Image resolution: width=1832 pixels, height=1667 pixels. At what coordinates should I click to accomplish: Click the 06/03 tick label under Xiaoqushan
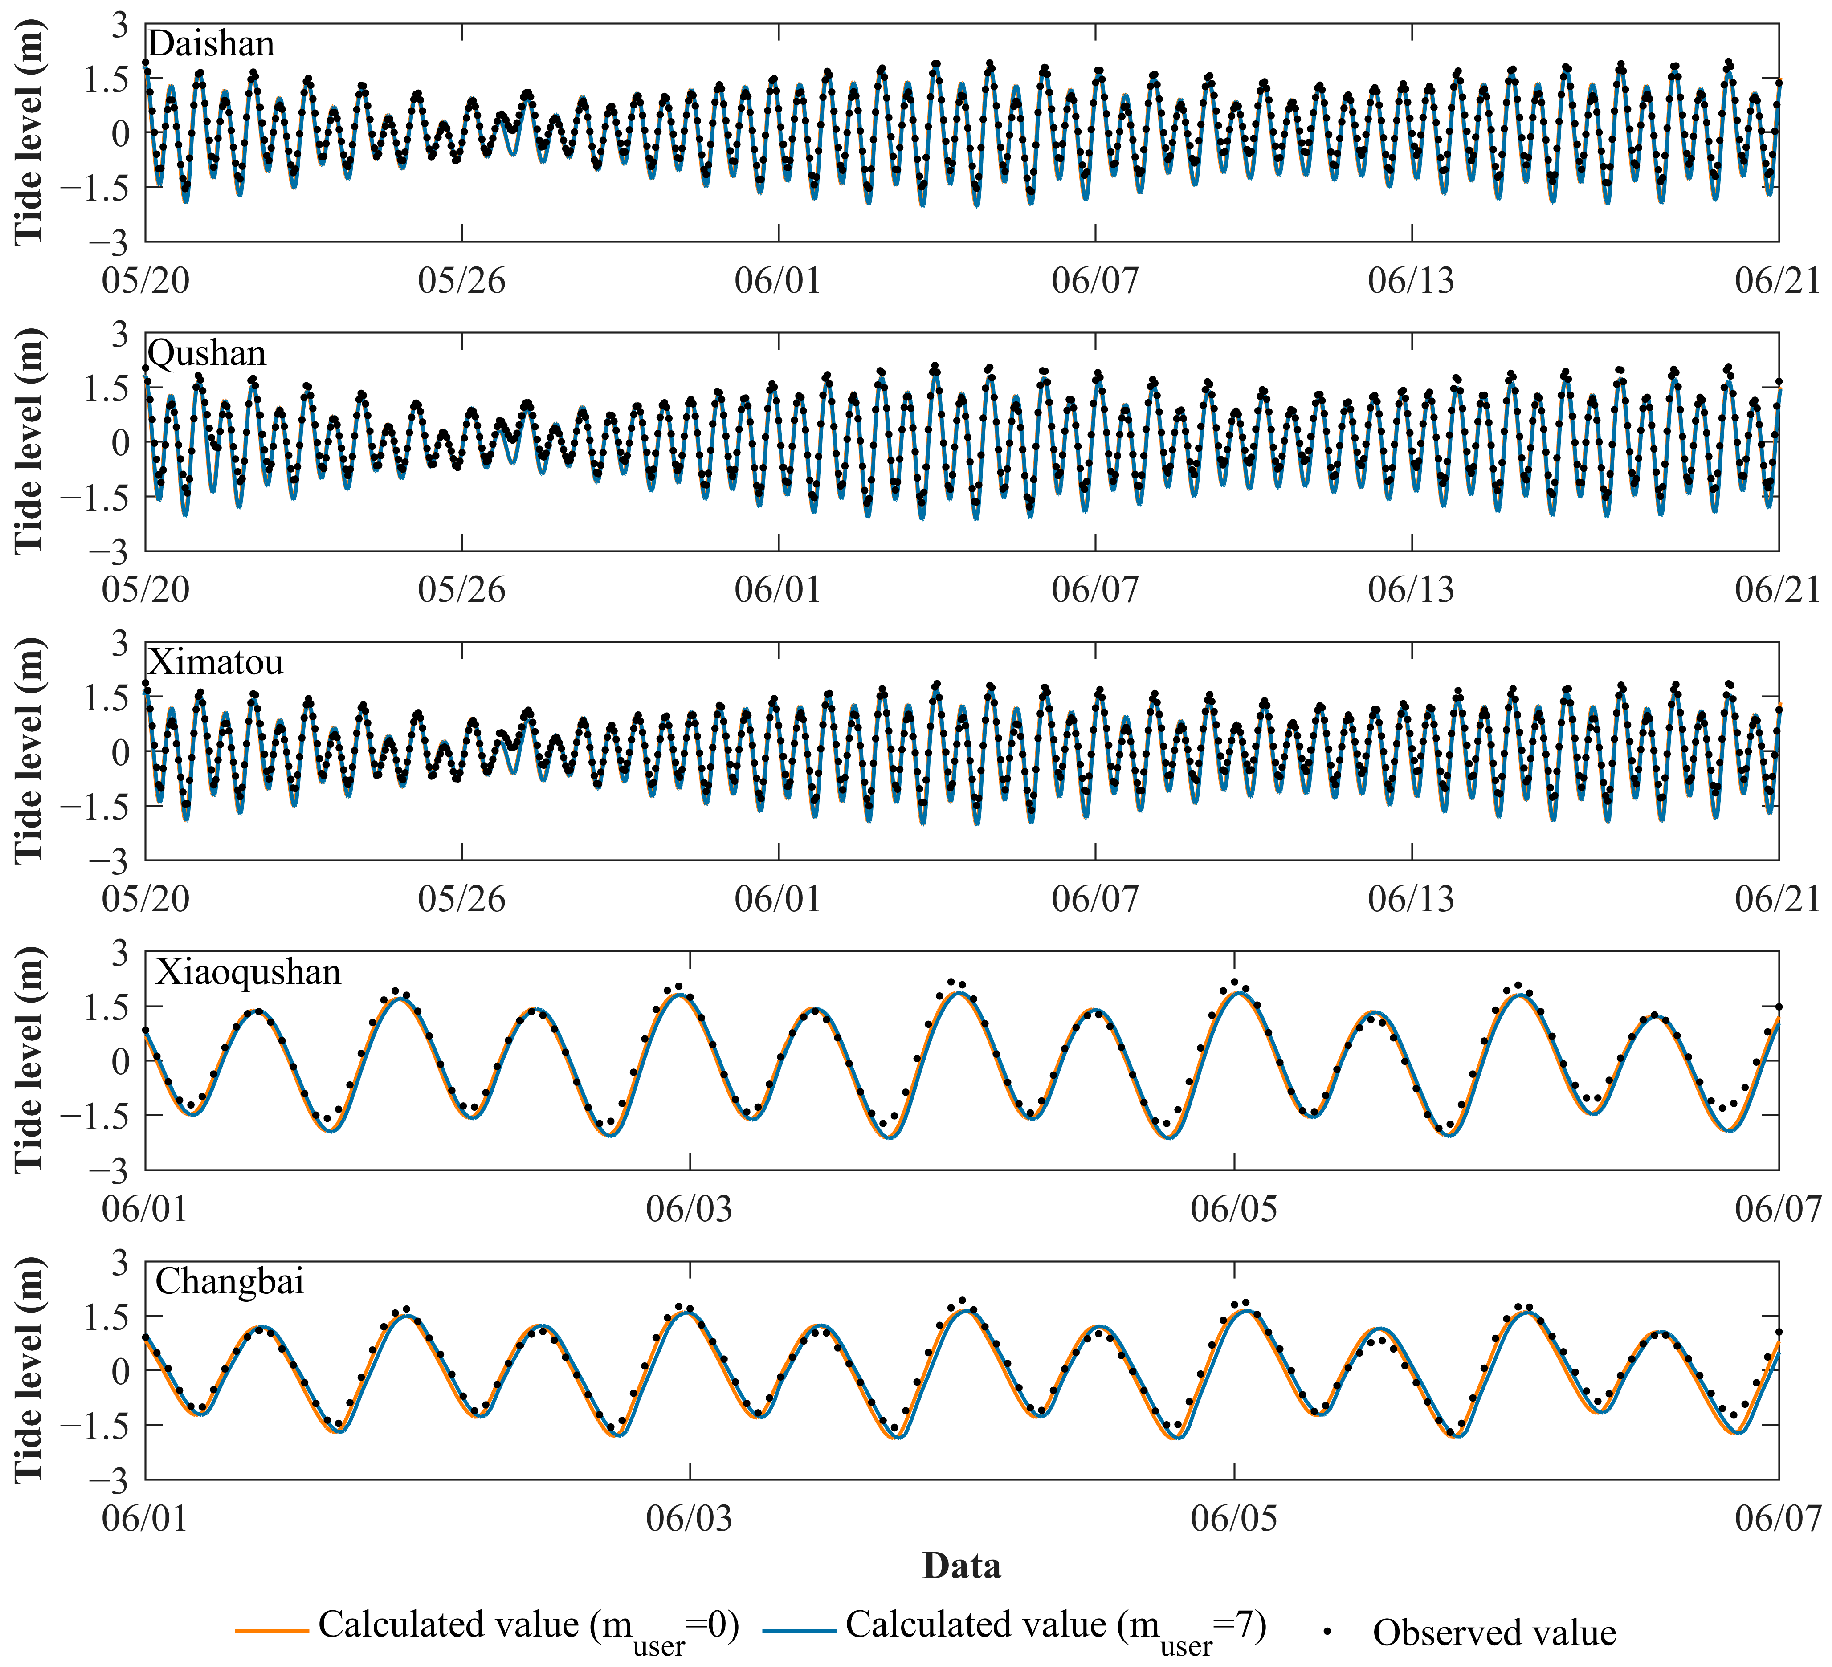point(690,1209)
